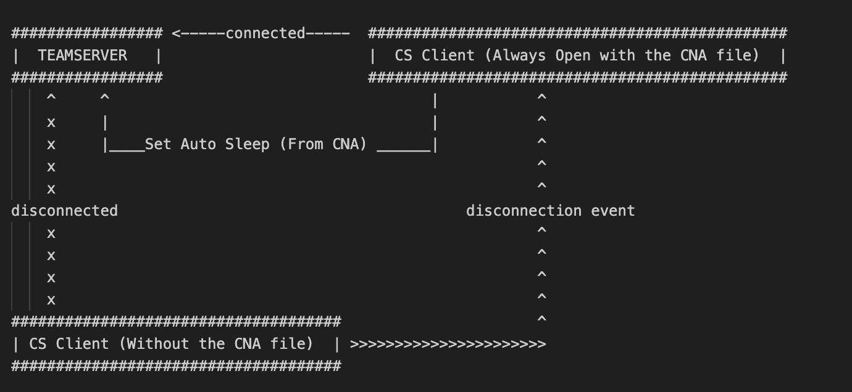The width and height of the screenshot is (852, 392).
Task: Click the hash border above TEAMSERVER
Action: pyautogui.click(x=86, y=33)
